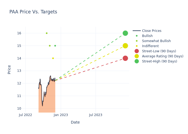Click the Date axis title
This screenshot has height=134, width=188.
point(75,122)
